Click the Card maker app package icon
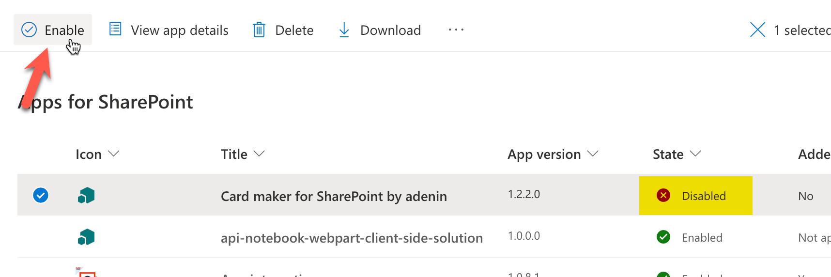 (x=86, y=196)
